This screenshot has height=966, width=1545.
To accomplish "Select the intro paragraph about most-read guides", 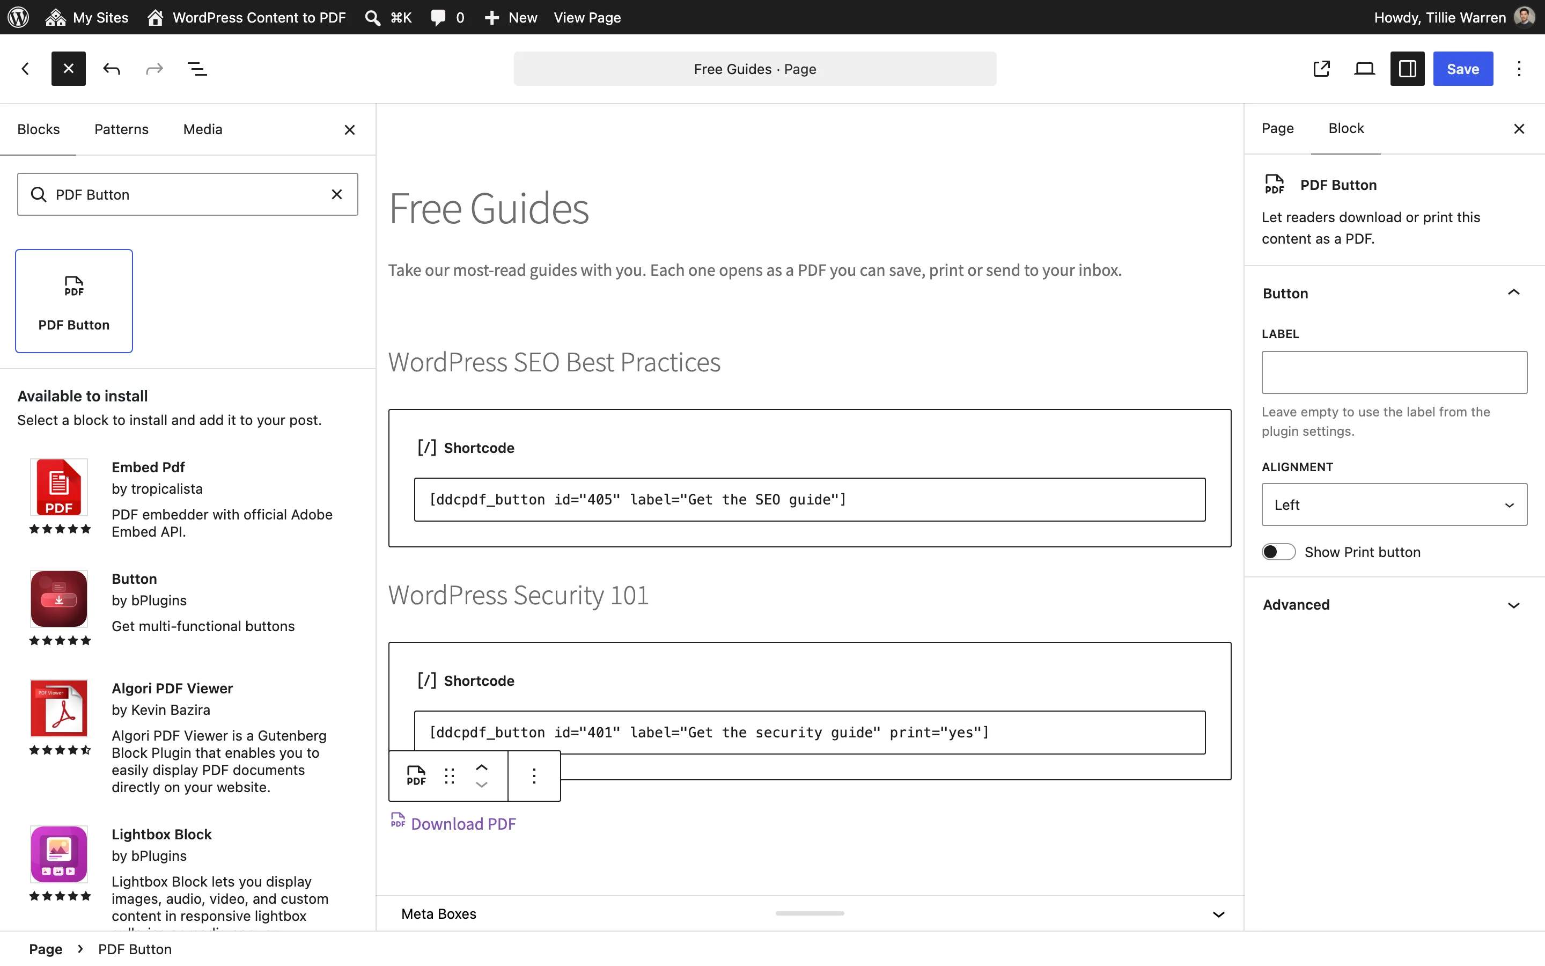I will tap(755, 270).
